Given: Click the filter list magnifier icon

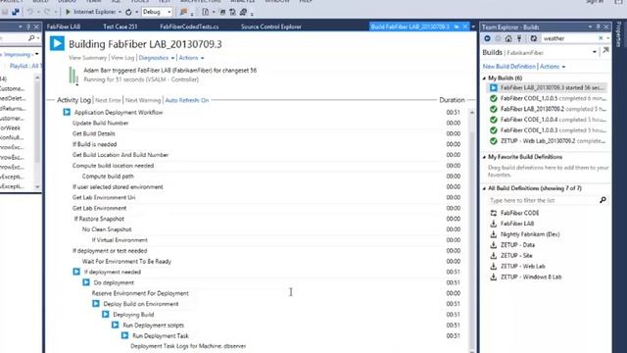Looking at the screenshot, I should pos(603,200).
